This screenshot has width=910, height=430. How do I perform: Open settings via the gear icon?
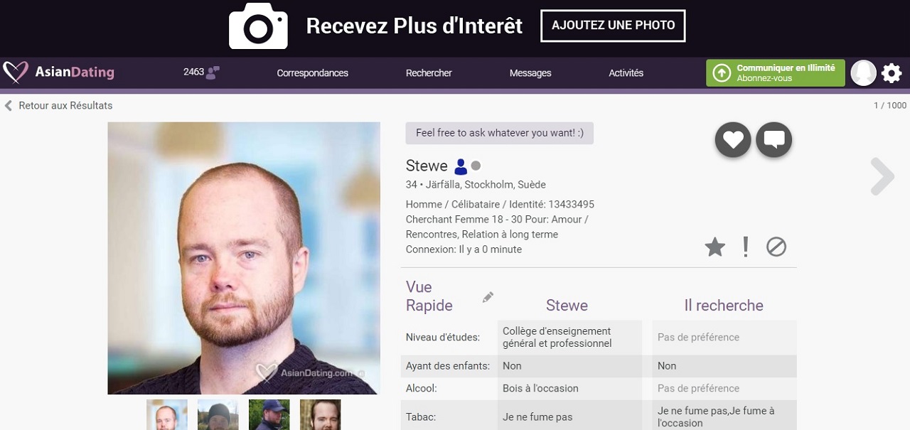pyautogui.click(x=892, y=73)
